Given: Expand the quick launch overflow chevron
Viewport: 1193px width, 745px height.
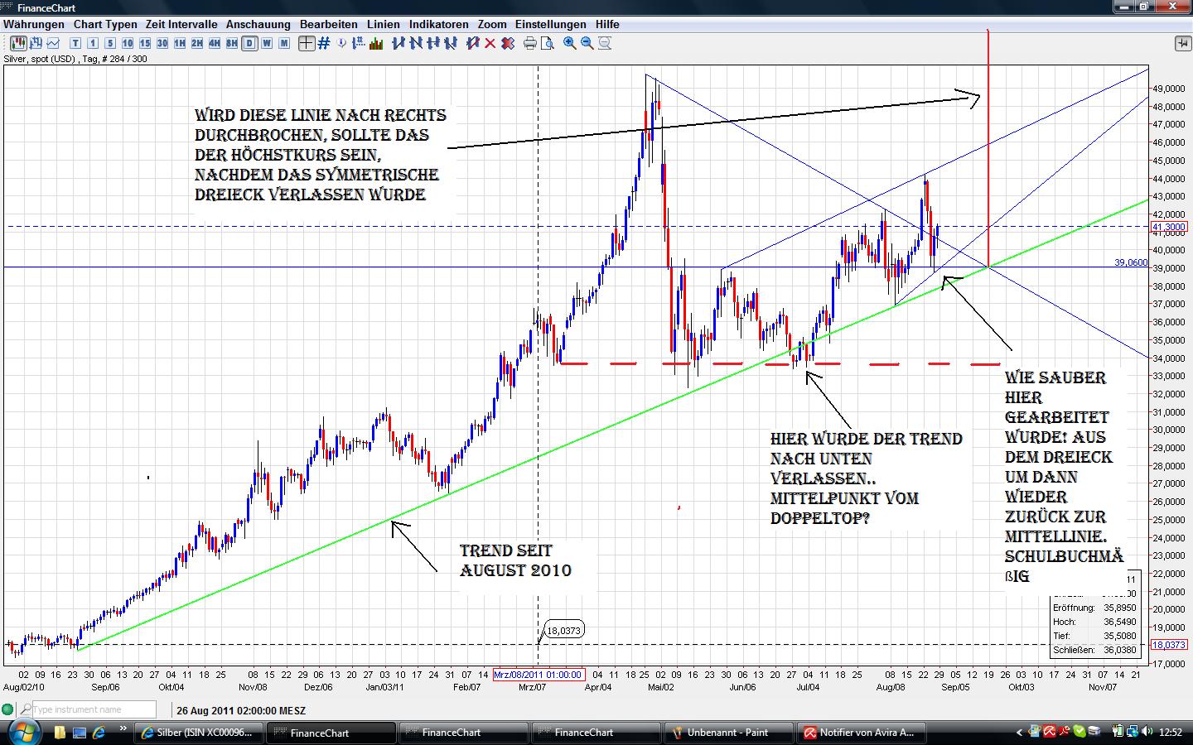Looking at the screenshot, I should pyautogui.click(x=123, y=729).
